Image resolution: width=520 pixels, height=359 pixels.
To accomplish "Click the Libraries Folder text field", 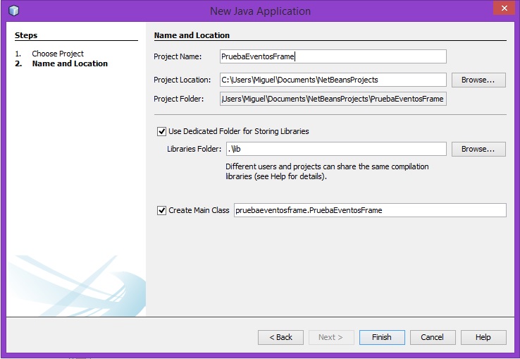I will [335, 149].
